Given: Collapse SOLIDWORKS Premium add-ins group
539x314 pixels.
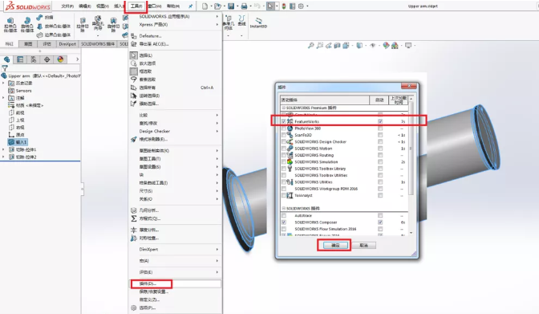Looking at the screenshot, I should [x=284, y=108].
